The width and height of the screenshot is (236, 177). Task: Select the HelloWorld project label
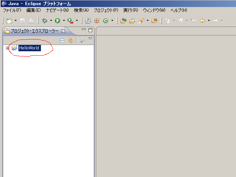[x=29, y=48]
